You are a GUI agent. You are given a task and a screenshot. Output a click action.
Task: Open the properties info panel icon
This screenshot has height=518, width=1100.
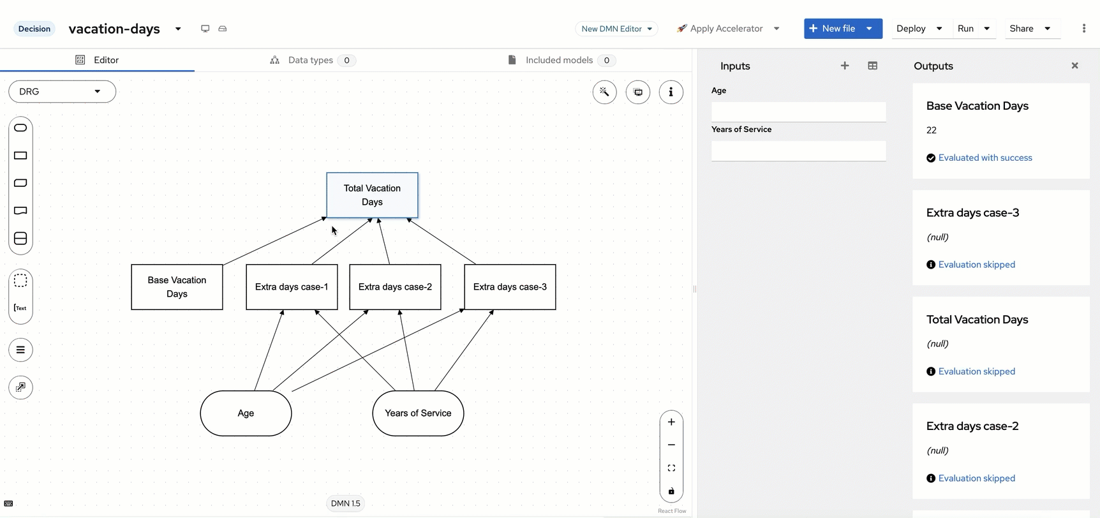tap(671, 92)
